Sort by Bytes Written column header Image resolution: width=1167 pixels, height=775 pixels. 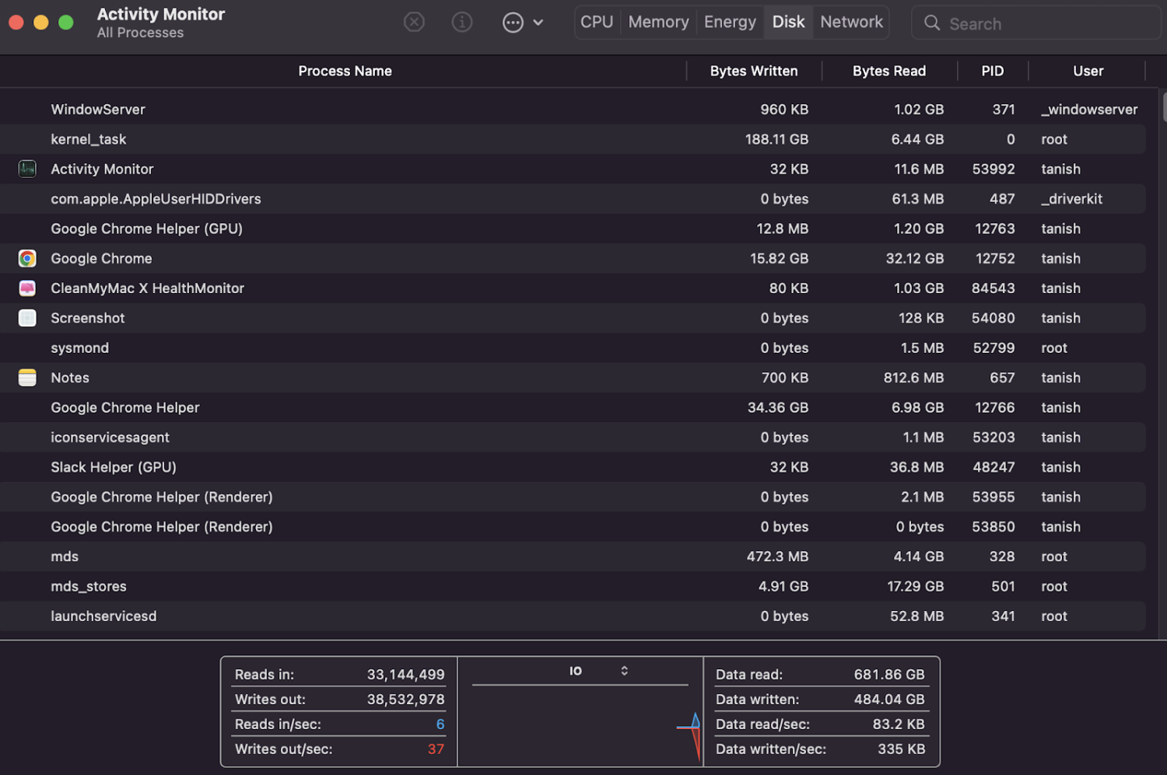click(753, 72)
